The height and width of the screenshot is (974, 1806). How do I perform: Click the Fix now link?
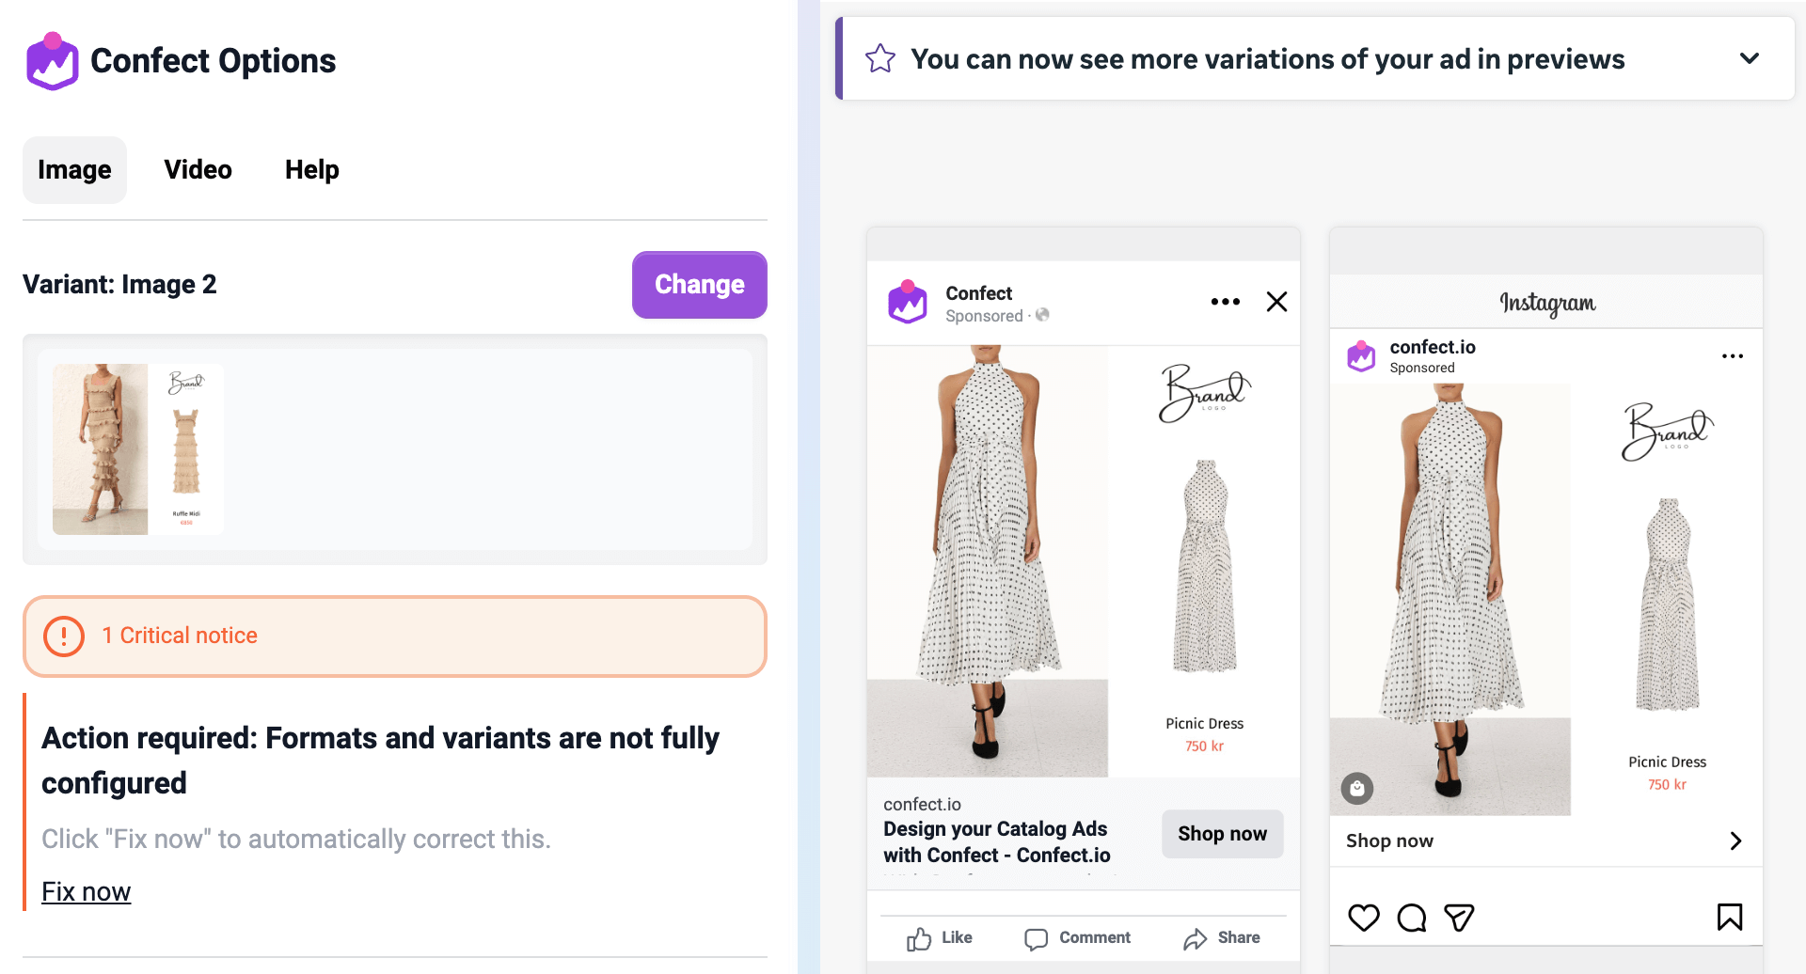click(86, 891)
